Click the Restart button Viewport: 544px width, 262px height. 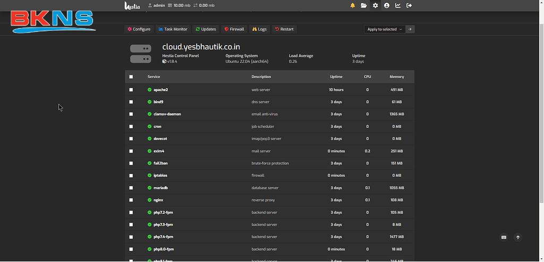pos(284,29)
